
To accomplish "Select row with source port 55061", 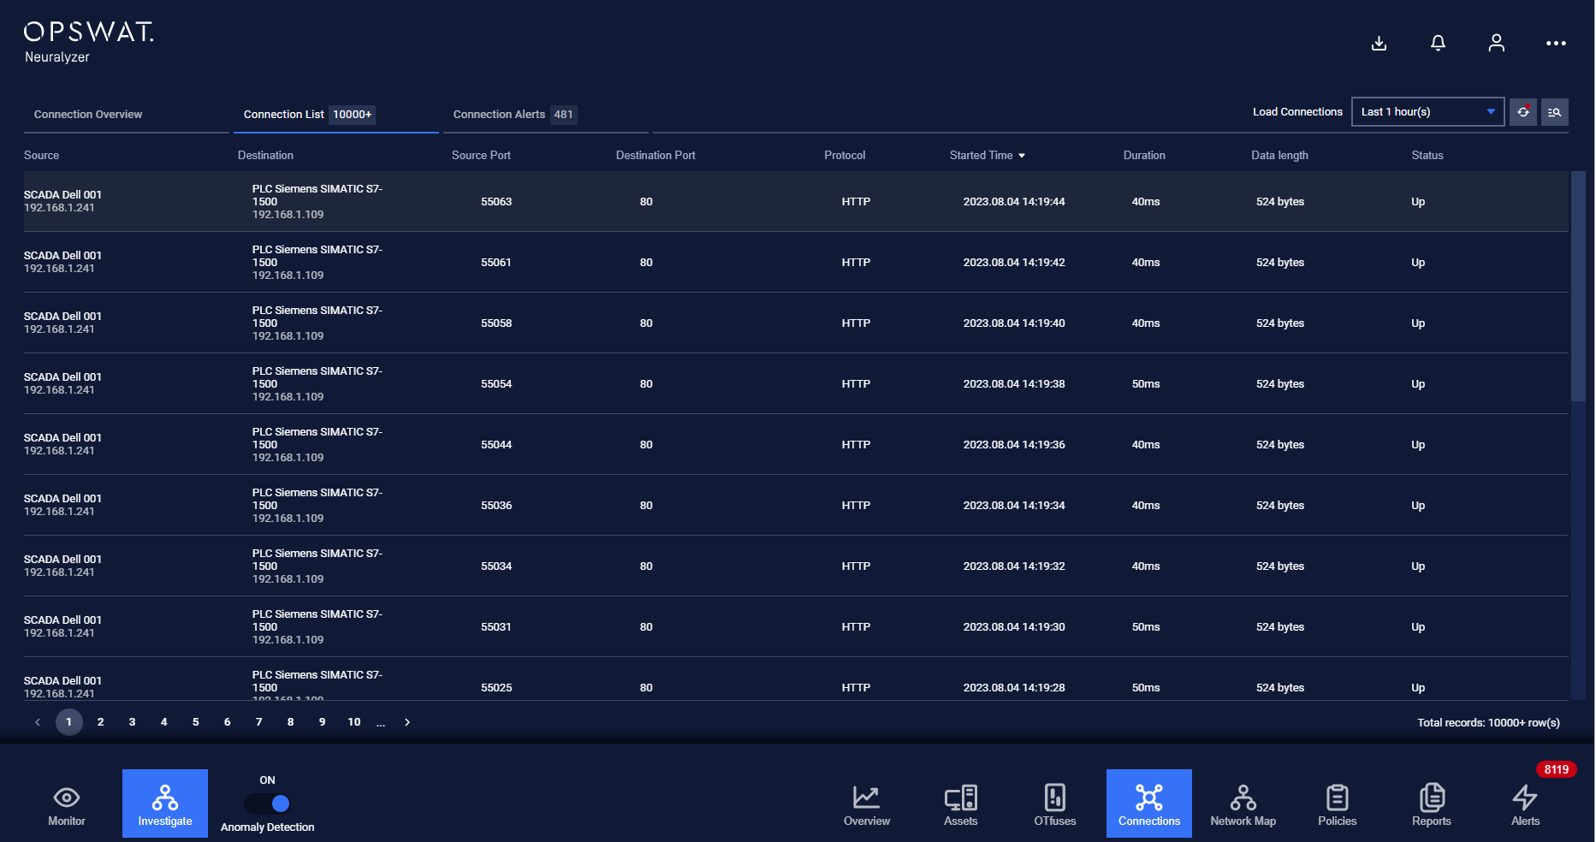I will pyautogui.click(x=796, y=262).
